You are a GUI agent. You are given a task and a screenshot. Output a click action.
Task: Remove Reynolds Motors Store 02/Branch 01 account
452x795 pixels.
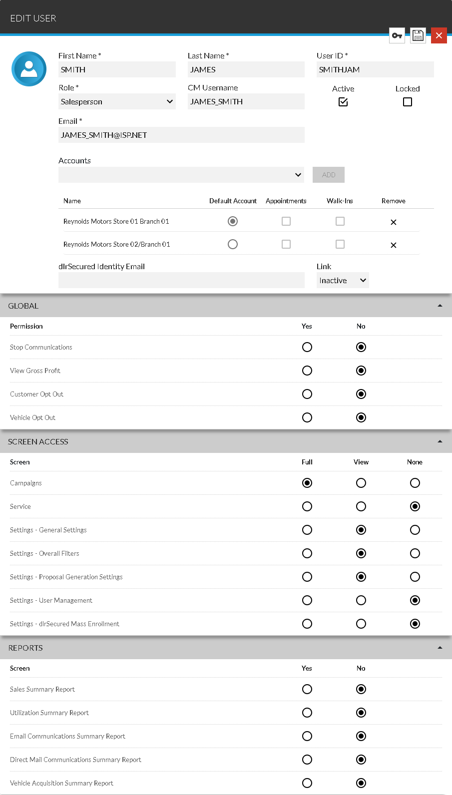click(394, 245)
